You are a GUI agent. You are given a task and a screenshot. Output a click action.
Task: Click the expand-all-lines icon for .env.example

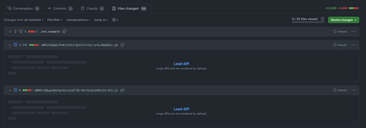point(15,31)
